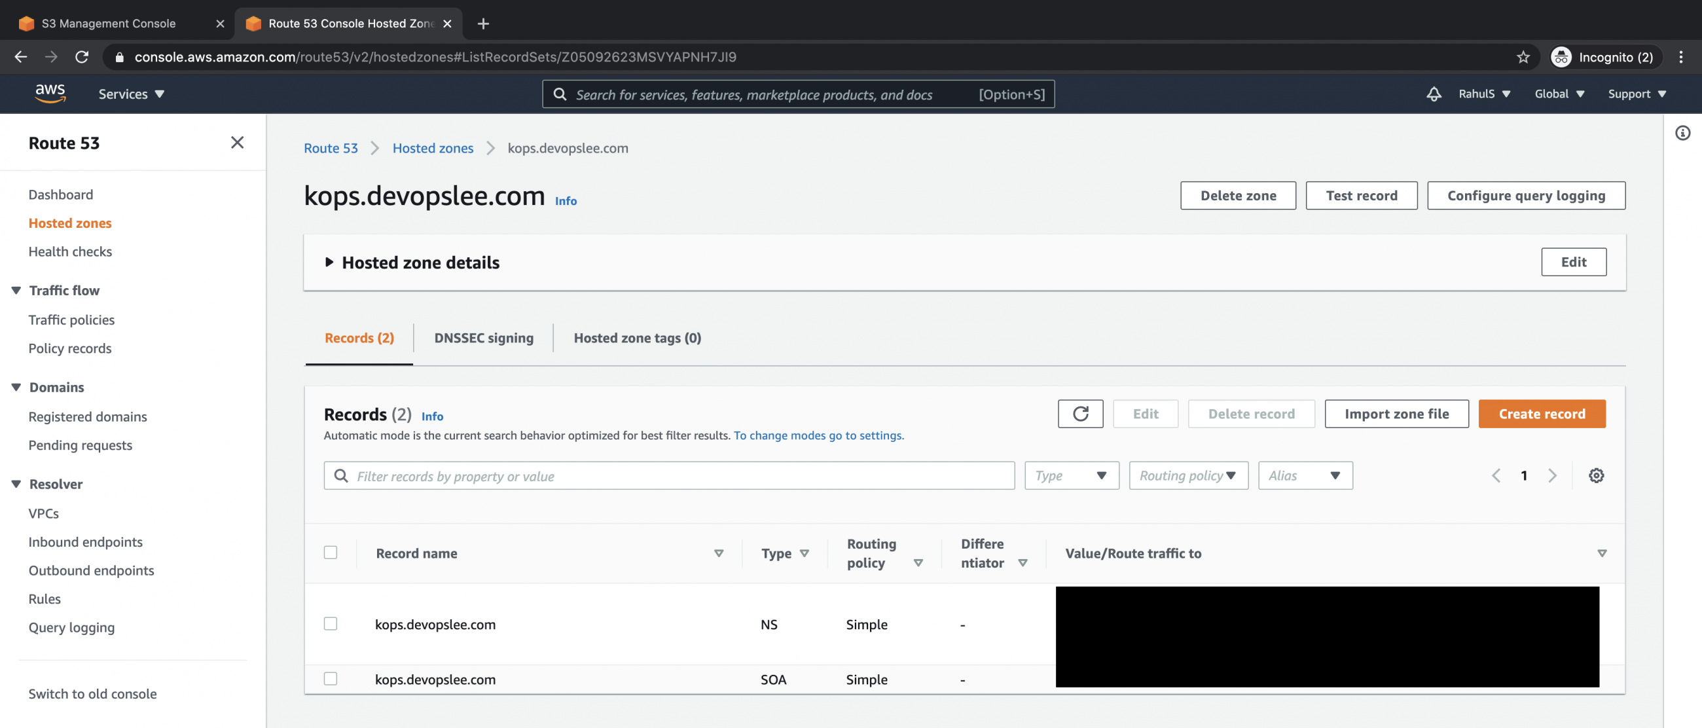Collapse the Resolver sidebar section
The image size is (1702, 728).
[x=16, y=484]
